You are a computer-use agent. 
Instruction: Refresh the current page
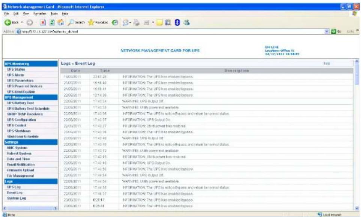pos(52,23)
